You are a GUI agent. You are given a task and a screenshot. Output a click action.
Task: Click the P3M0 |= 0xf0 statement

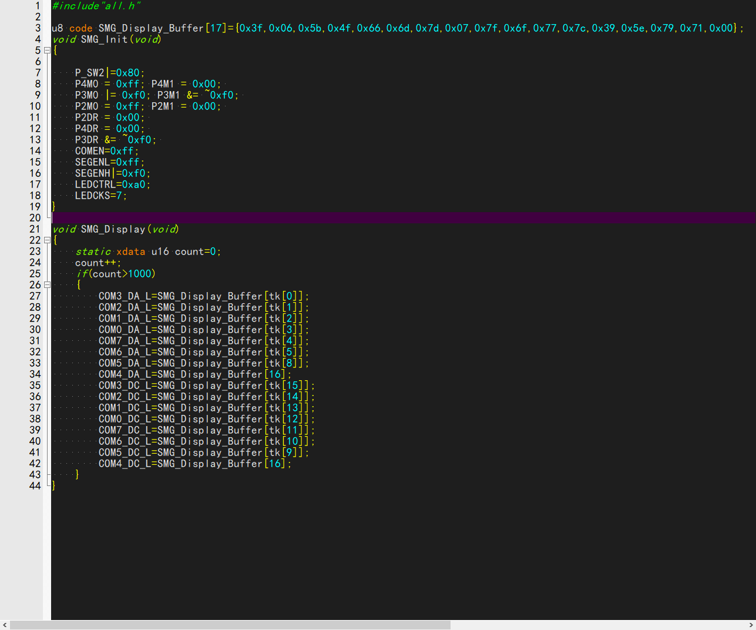click(112, 95)
